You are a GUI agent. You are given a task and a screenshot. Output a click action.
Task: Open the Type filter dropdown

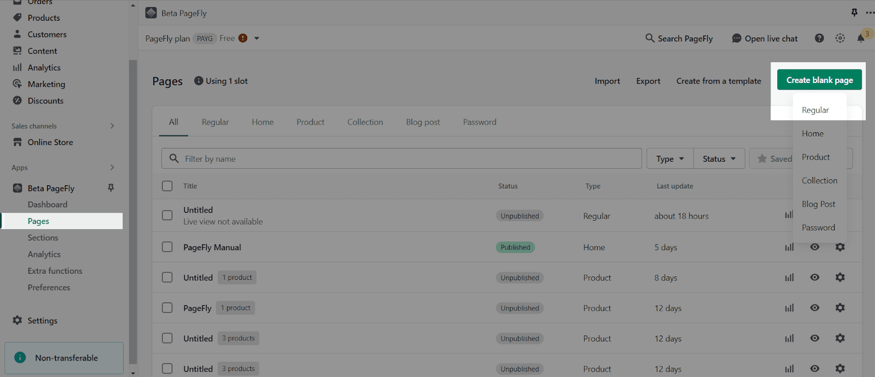pyautogui.click(x=670, y=158)
